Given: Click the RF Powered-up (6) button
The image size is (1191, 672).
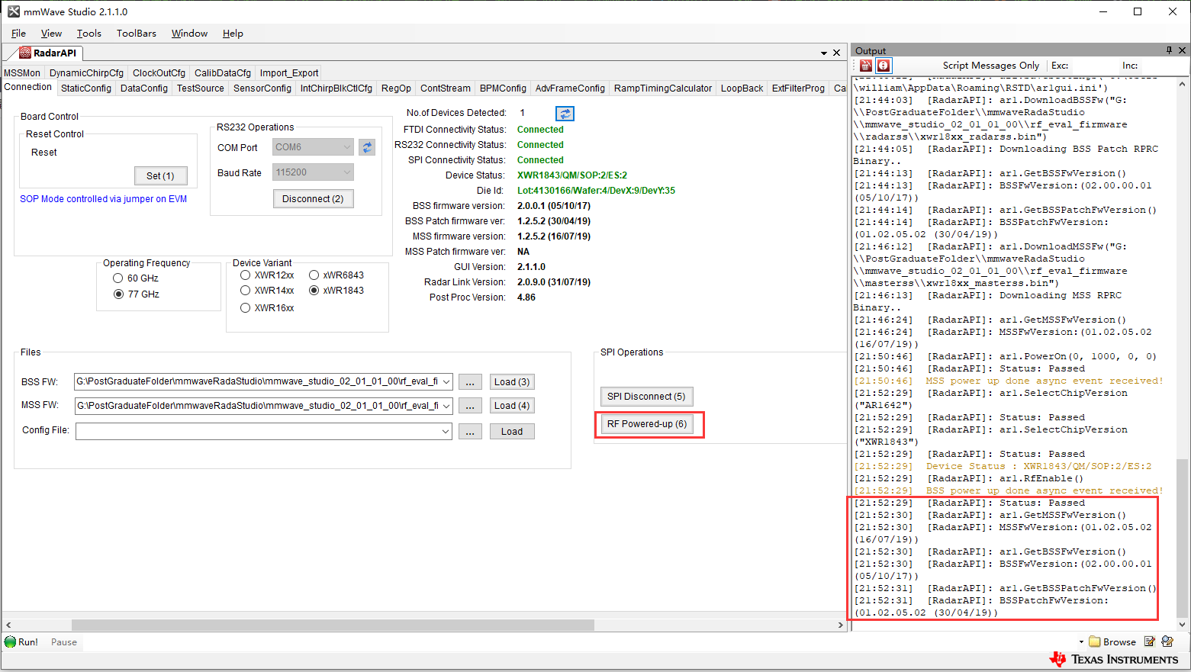Looking at the screenshot, I should pyautogui.click(x=647, y=424).
